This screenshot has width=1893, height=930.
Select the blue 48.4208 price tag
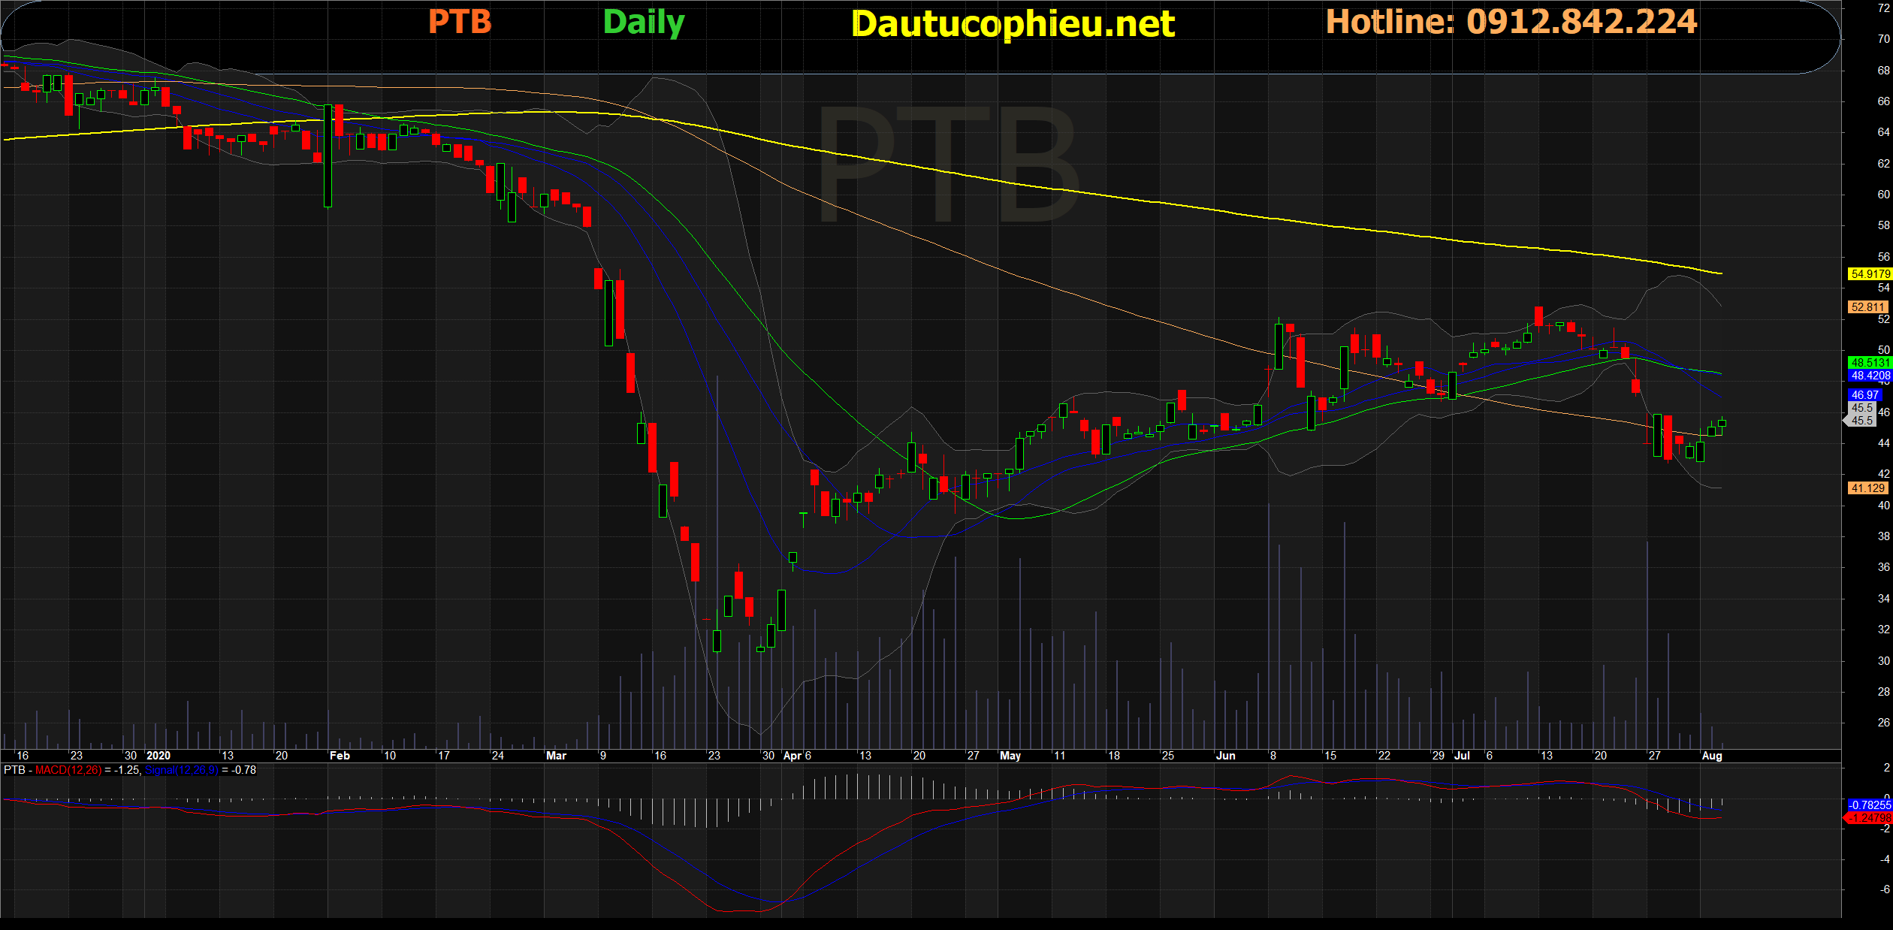coord(1870,376)
